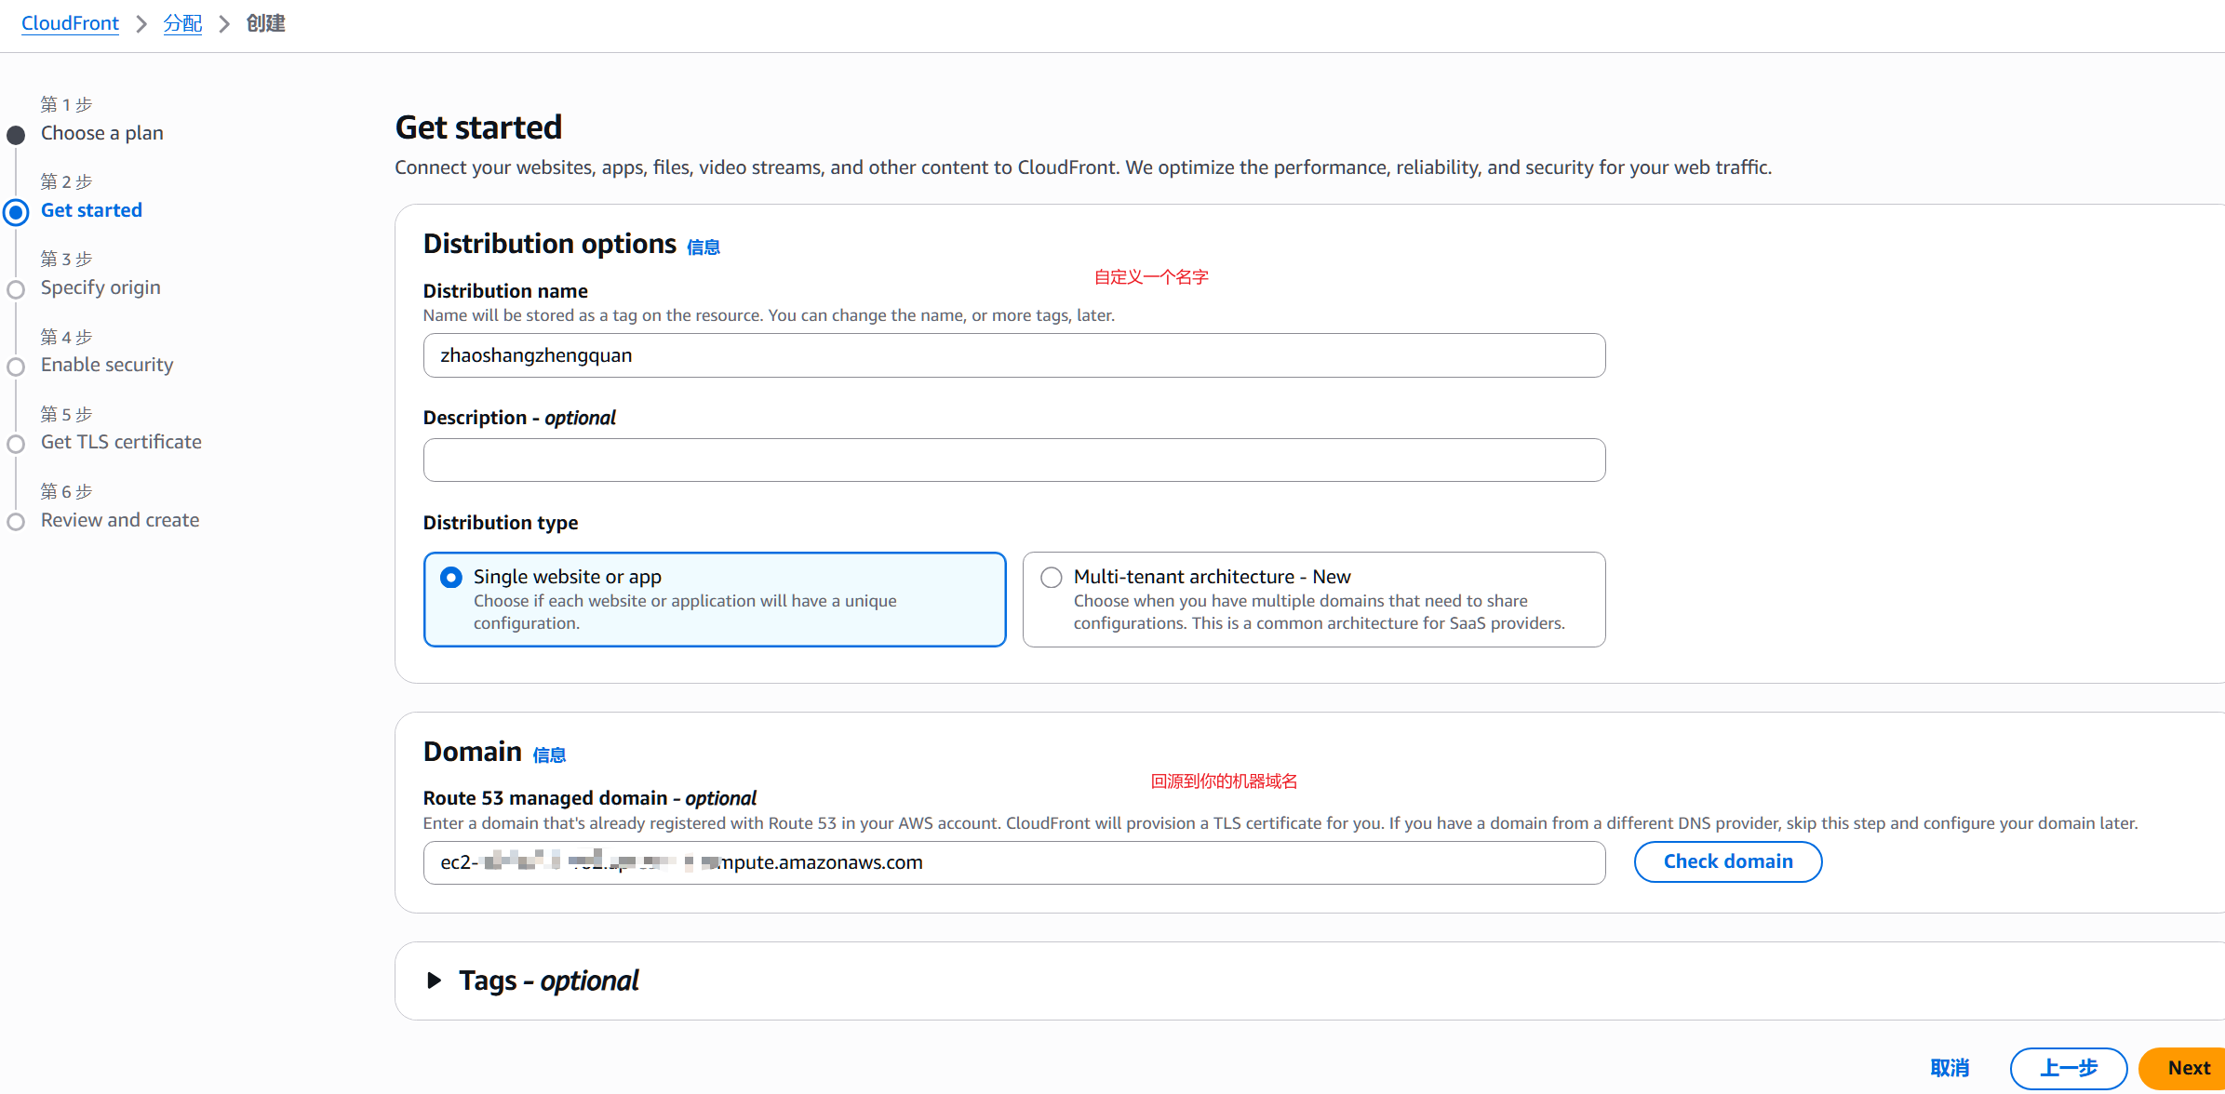Expand the Tags optional section
2225x1094 pixels.
435,981
